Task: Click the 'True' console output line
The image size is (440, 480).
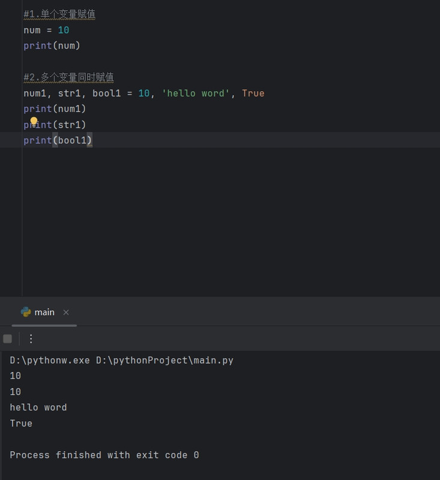Action: tap(21, 424)
